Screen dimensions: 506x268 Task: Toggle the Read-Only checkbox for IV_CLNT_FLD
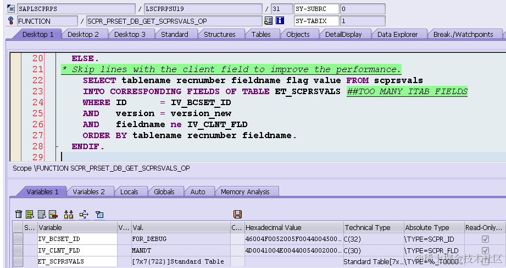(485, 250)
